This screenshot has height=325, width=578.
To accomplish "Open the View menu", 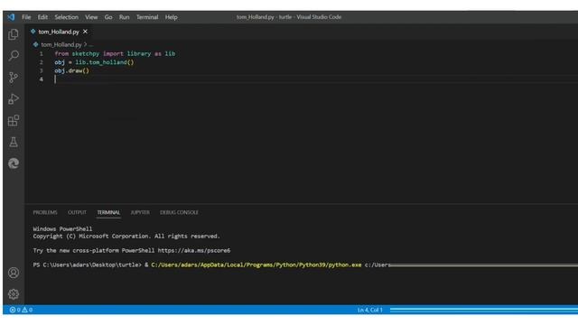I will coord(91,17).
